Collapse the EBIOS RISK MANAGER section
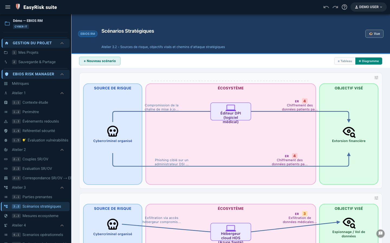This screenshot has height=243, width=390. point(62,74)
